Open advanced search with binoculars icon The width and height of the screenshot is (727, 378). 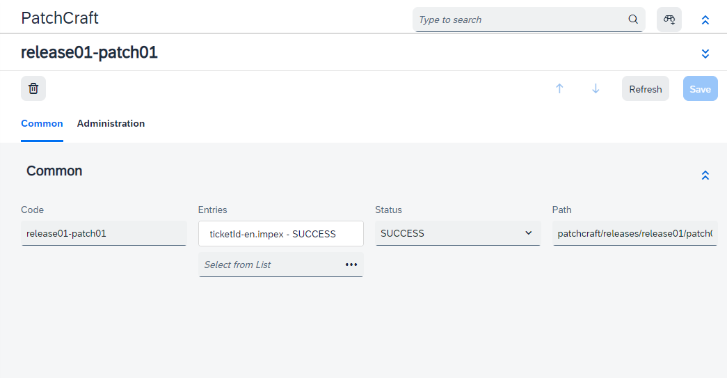[x=669, y=19]
